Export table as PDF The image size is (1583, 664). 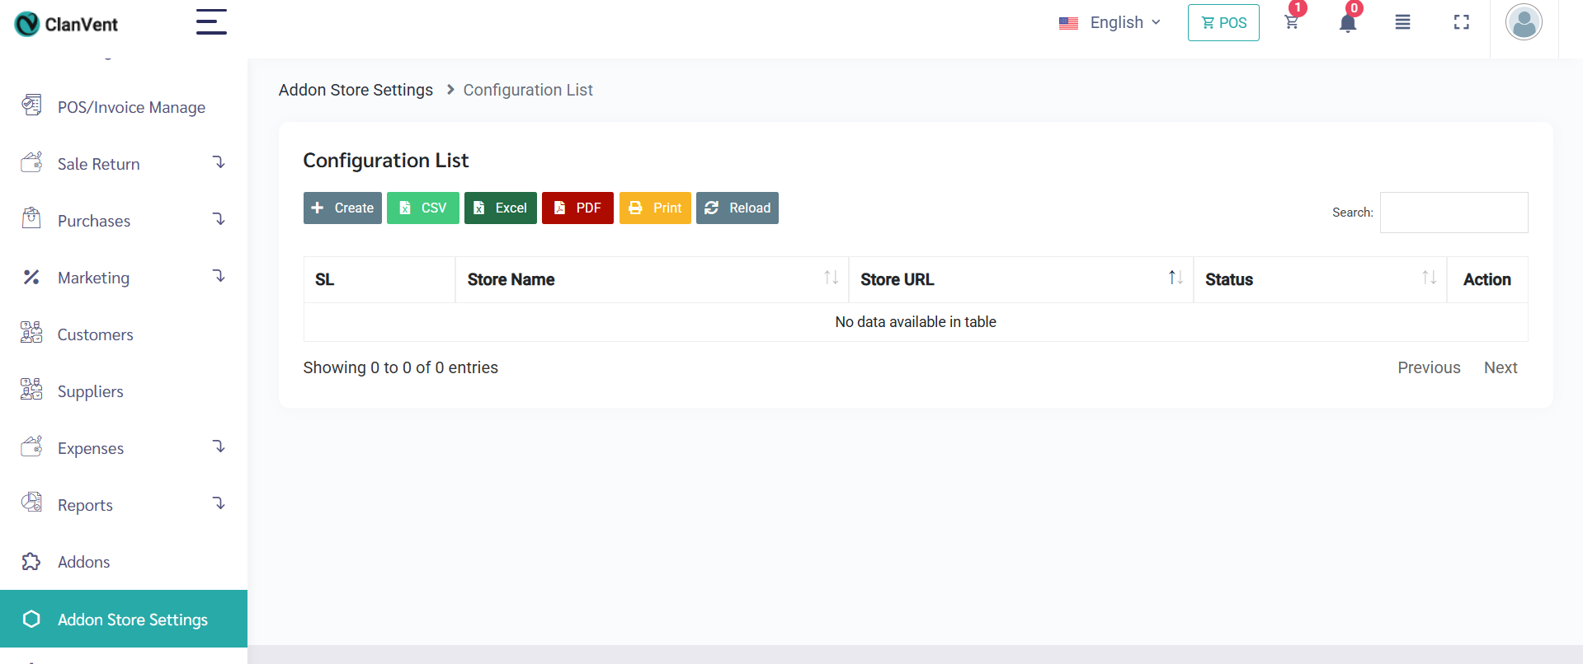coord(577,208)
